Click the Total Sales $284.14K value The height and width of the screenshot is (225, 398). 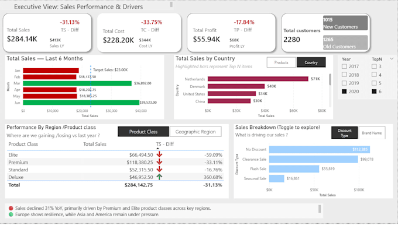22,39
